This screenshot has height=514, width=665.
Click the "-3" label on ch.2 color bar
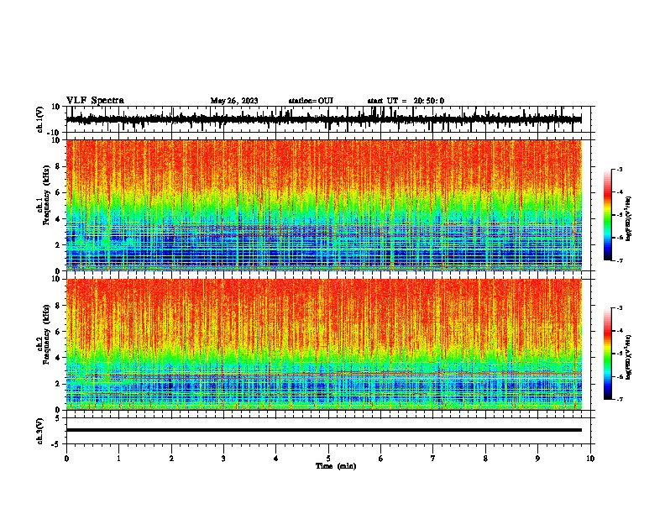(619, 308)
